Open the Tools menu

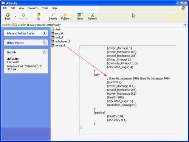pos(45,8)
